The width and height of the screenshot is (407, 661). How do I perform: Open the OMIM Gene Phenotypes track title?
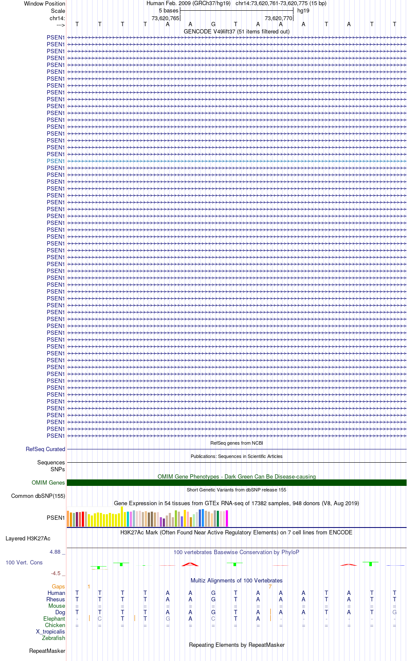[x=236, y=476]
